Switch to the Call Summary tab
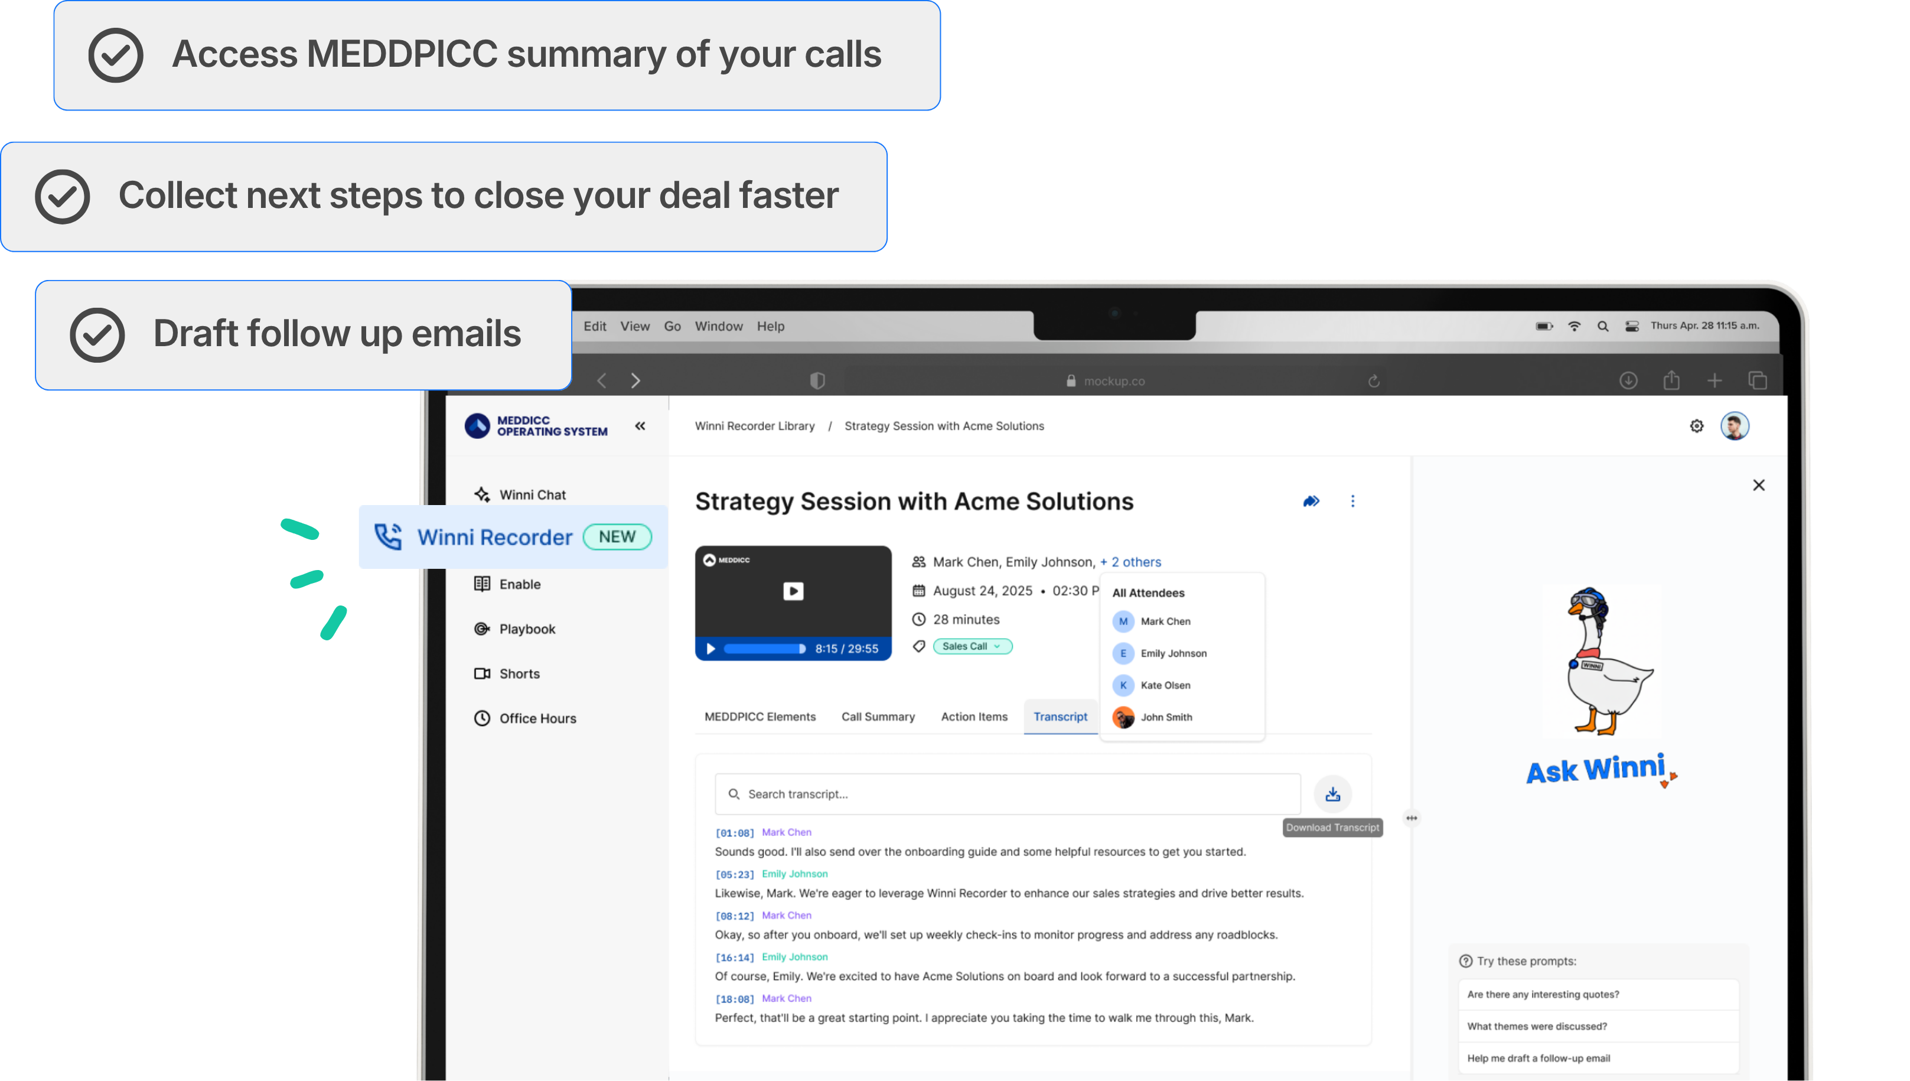This screenshot has width=1910, height=1081. 878,716
